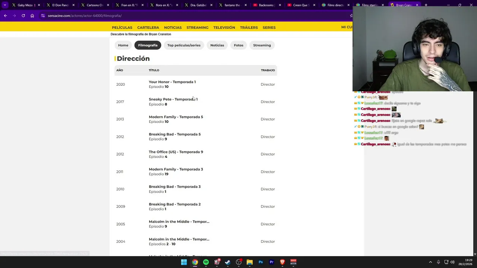Open The Office (US) - Temporada 9 link
Image resolution: width=477 pixels, height=268 pixels.
(x=176, y=152)
